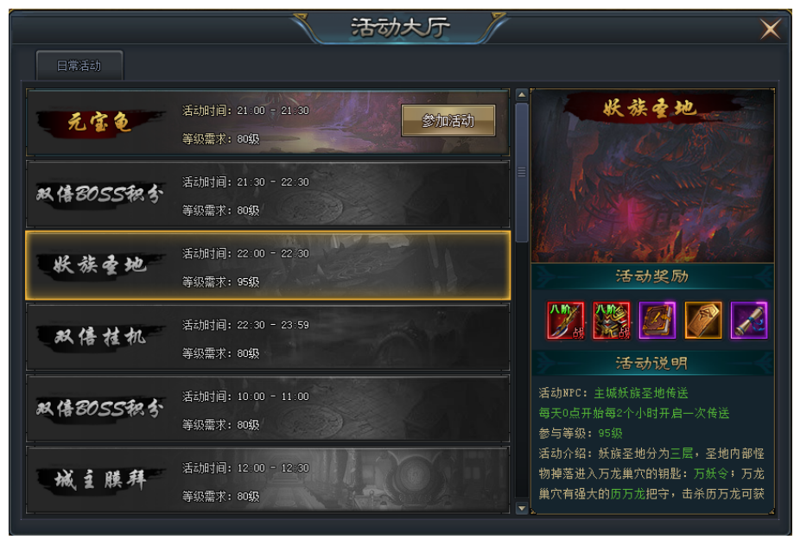Select 双倍BOSS积分 activity at 10:00
Viewport: 794px width, 546px height.
click(x=268, y=409)
